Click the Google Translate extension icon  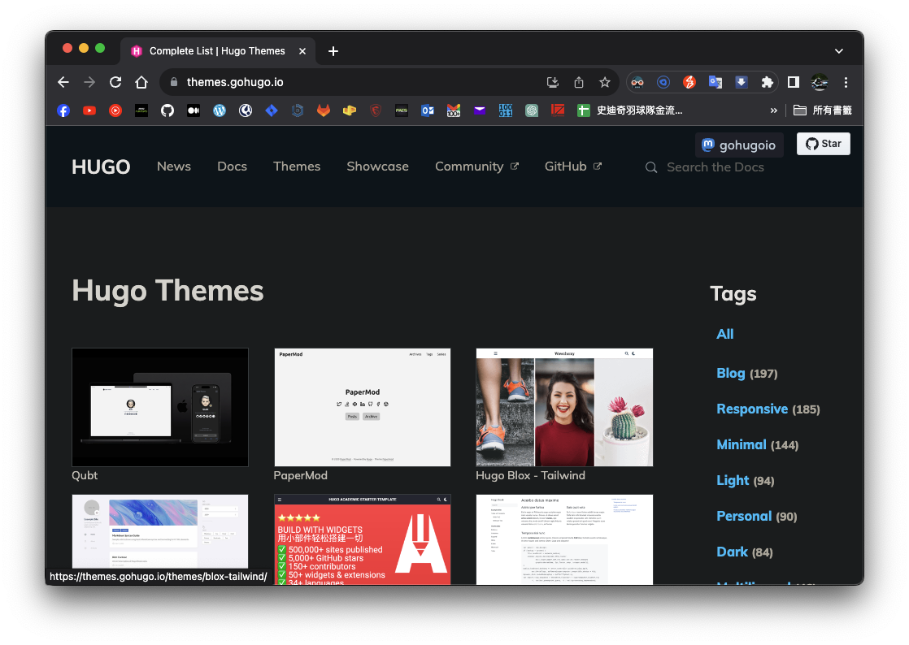[x=715, y=82]
